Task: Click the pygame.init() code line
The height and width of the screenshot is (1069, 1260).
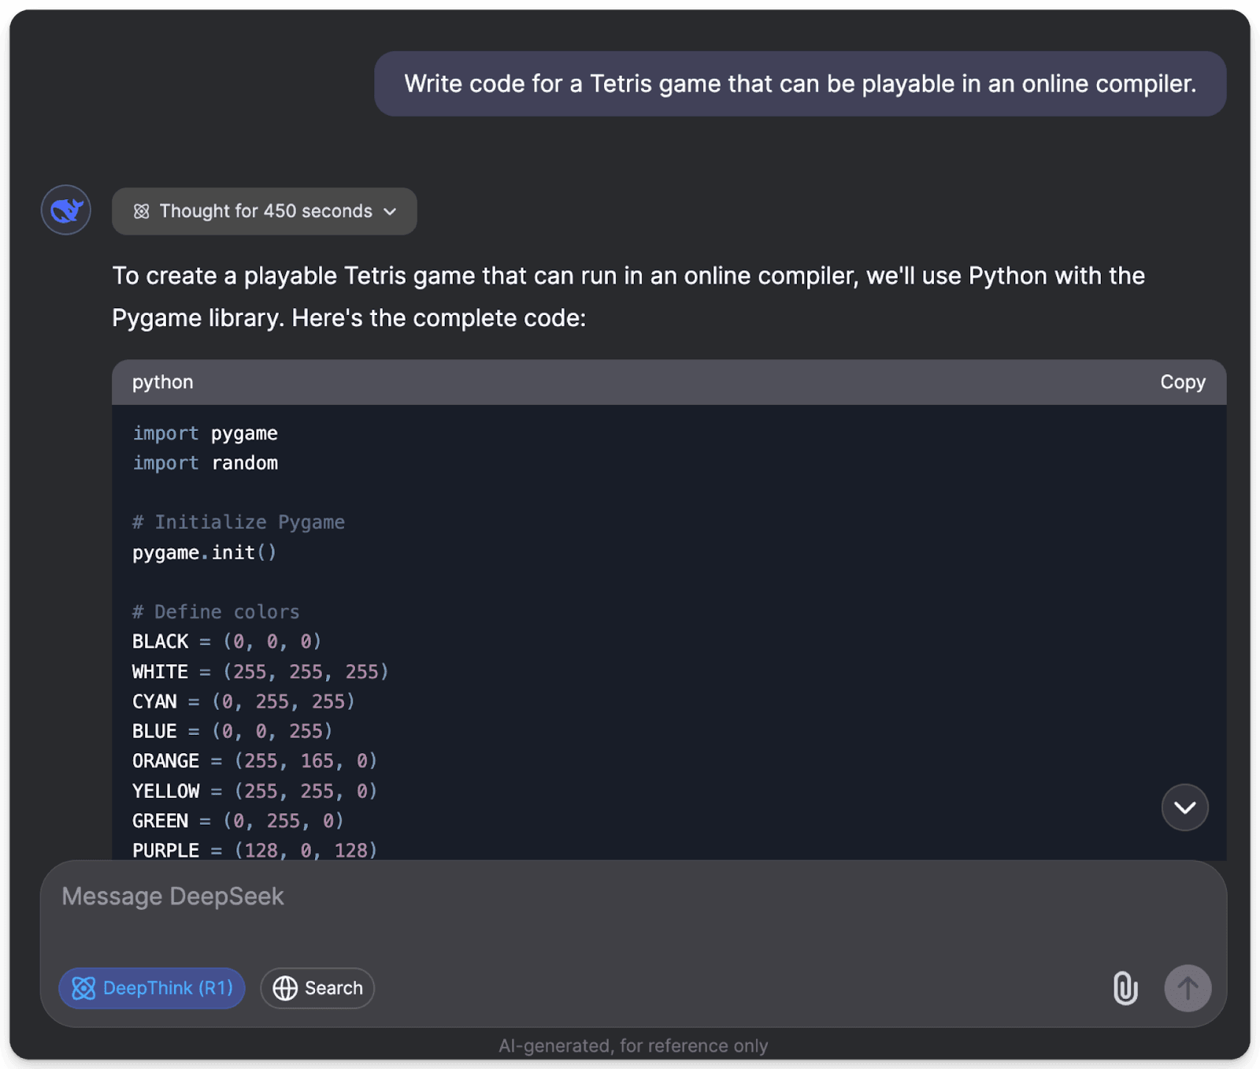Action: [x=205, y=552]
